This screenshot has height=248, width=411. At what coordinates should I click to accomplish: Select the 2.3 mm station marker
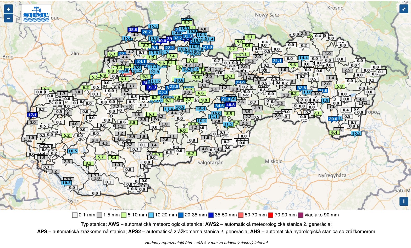[67, 162]
